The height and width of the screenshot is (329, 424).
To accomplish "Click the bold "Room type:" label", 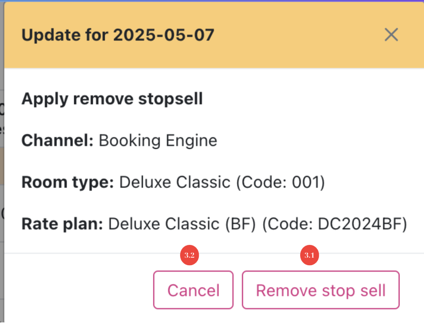I will click(67, 182).
